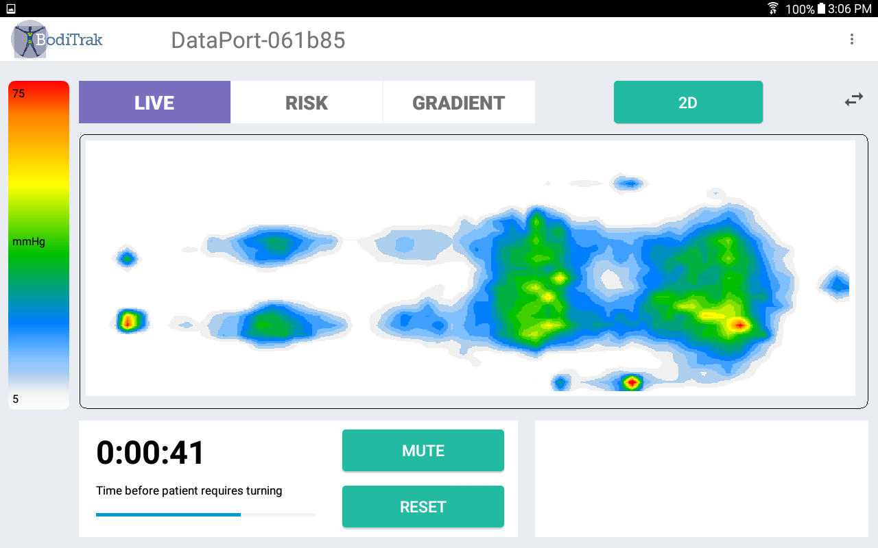The height and width of the screenshot is (548, 878).
Task: Tap the 0:00:41 countdown timer
Action: (150, 453)
